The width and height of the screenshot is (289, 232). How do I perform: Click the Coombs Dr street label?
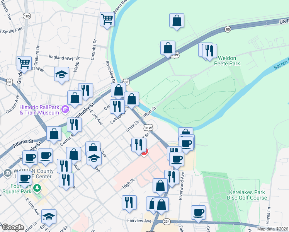click(93, 49)
